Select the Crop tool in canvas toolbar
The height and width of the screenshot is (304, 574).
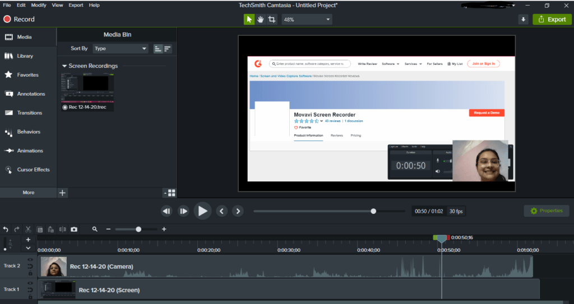tap(272, 19)
